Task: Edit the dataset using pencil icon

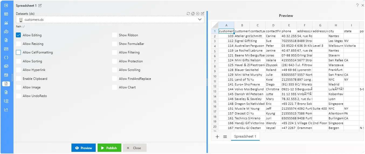Action: pos(202,14)
